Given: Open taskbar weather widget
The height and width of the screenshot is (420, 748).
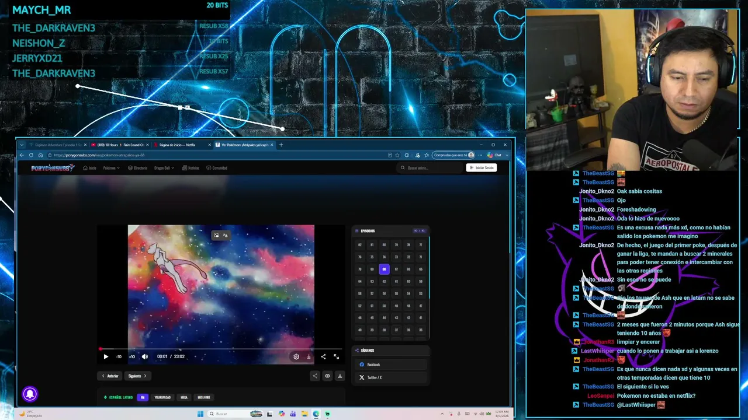Looking at the screenshot, I should click(30, 414).
